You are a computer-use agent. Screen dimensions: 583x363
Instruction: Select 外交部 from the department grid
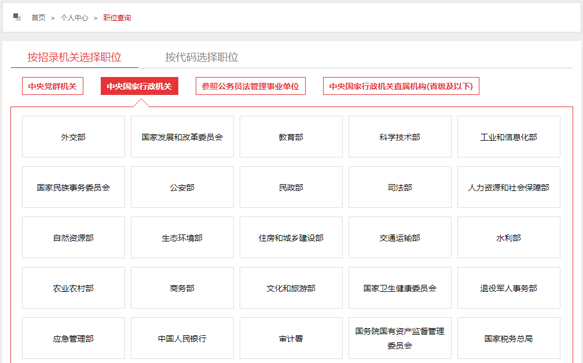pos(73,137)
